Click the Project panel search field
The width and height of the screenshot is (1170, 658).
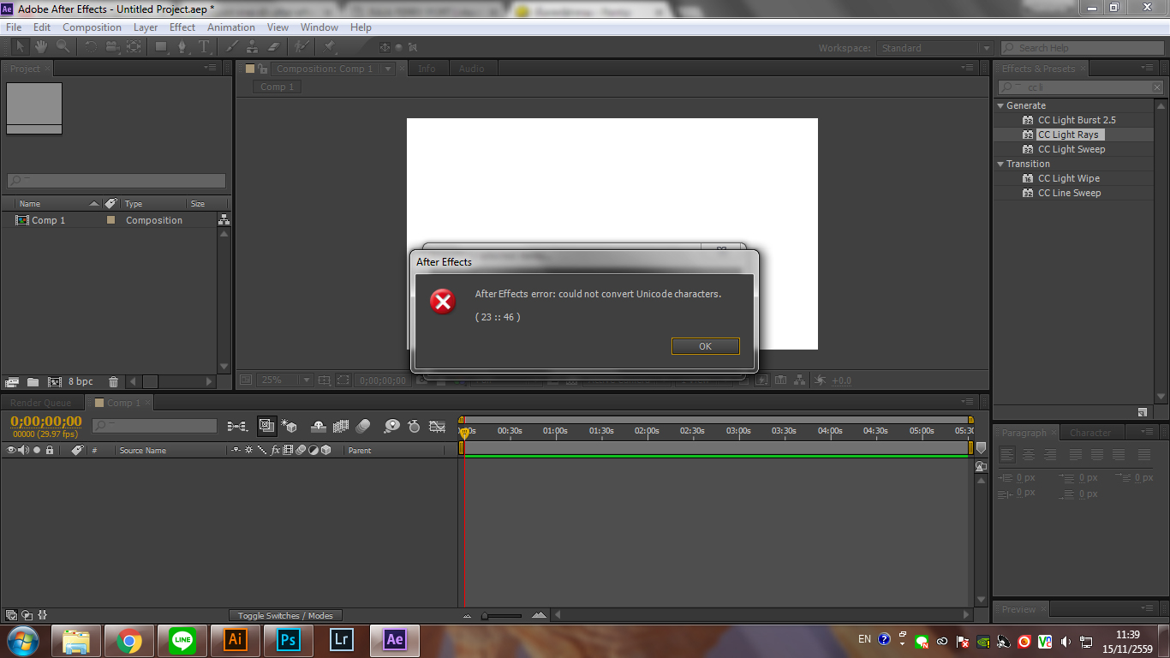(116, 181)
